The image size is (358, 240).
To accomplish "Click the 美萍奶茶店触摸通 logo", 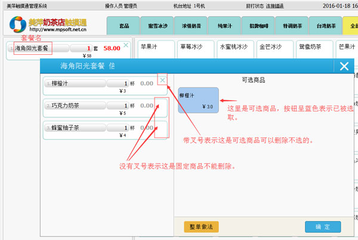I will click(49, 24).
